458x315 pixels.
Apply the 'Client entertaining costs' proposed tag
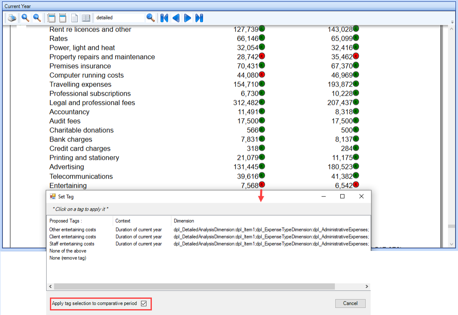tap(72, 237)
